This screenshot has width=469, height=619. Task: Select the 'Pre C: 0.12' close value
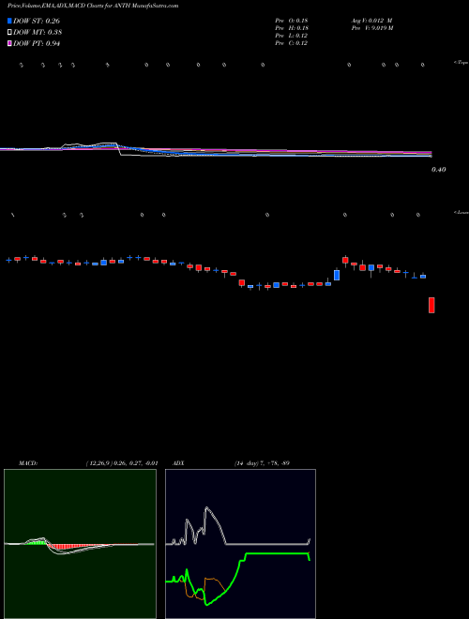point(292,43)
